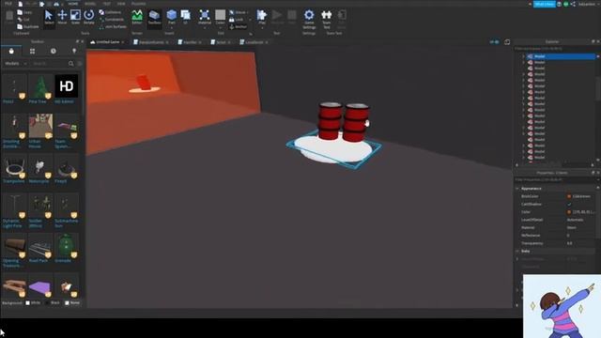The width and height of the screenshot is (601, 338).
Task: Switch to the Untitled Game viewport tab
Action: 107,41
